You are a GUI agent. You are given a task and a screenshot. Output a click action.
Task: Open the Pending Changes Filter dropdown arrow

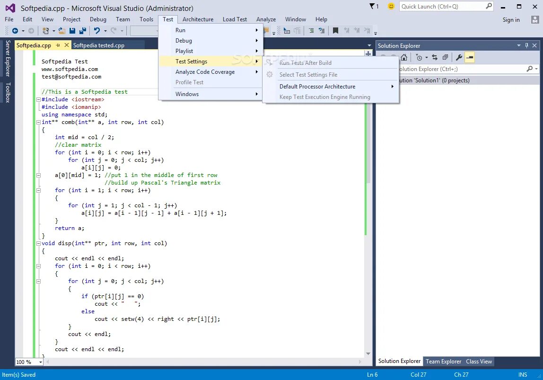pos(426,58)
